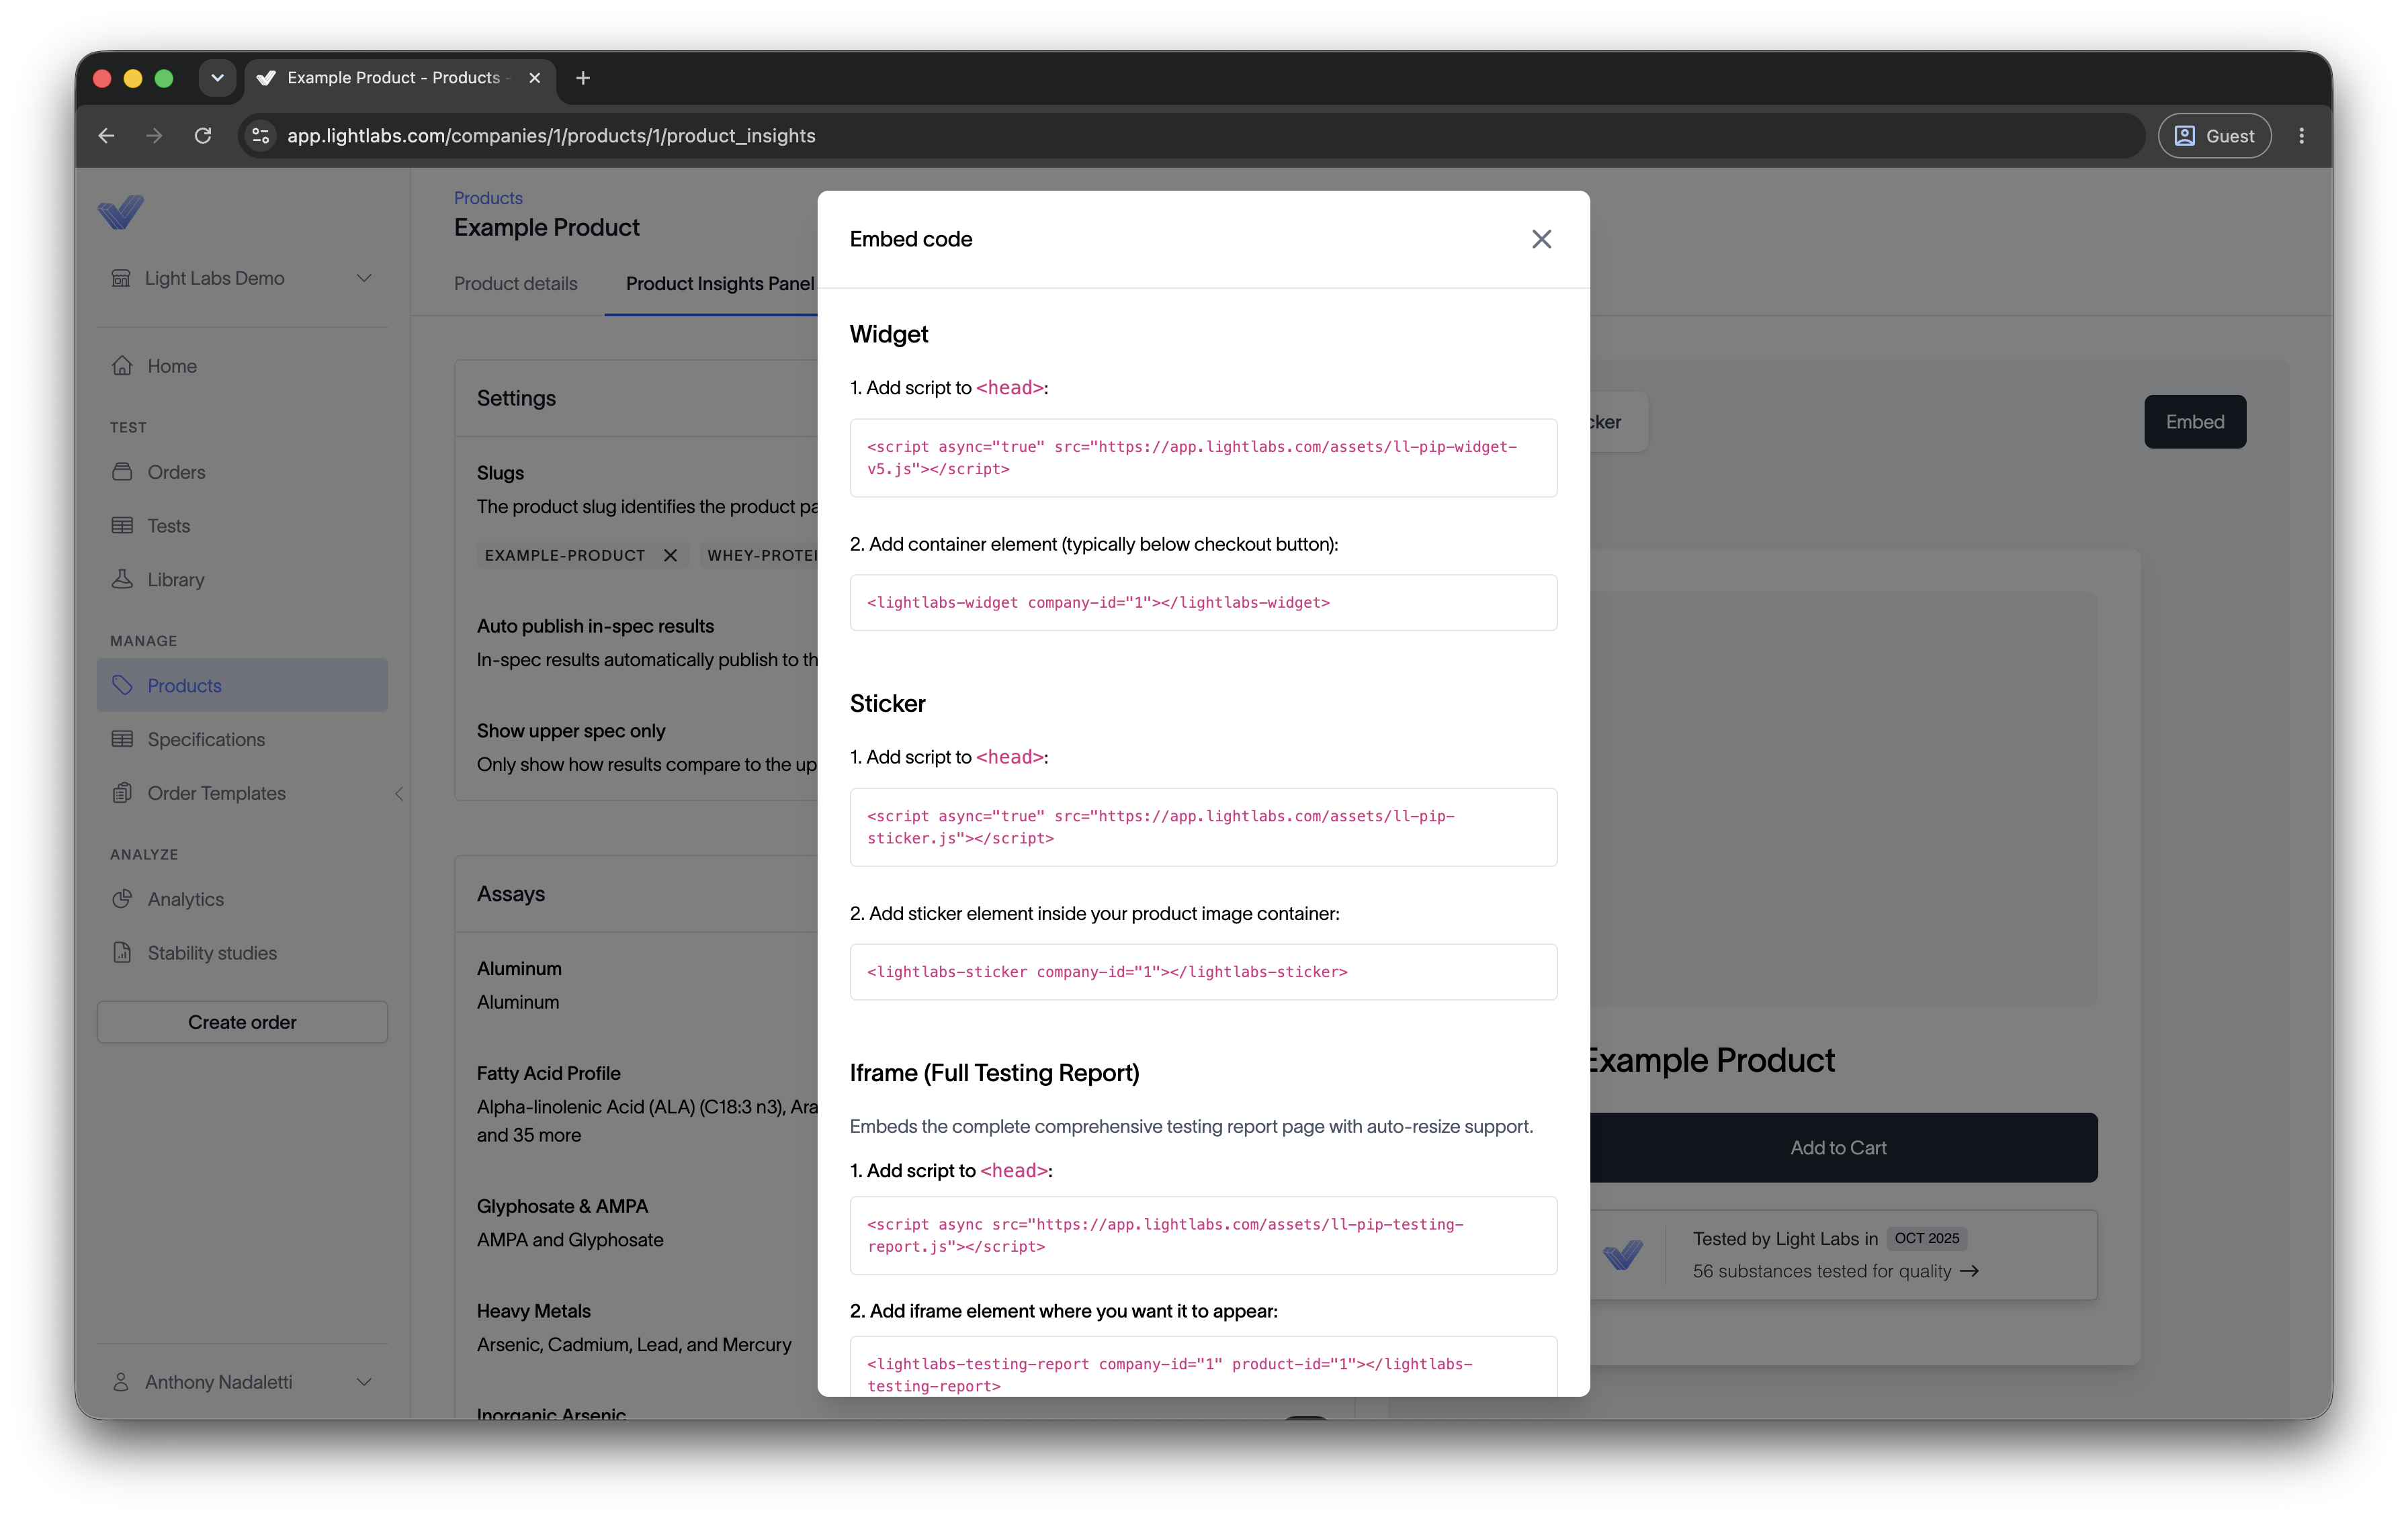Click the Example Product preview title

click(x=1712, y=1060)
